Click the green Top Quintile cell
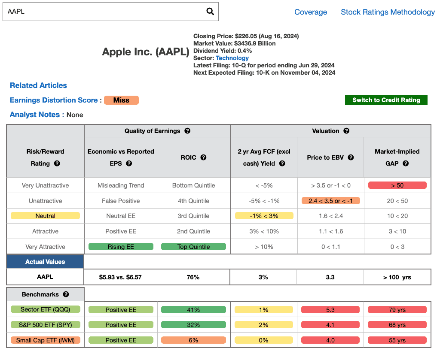 coord(194,247)
